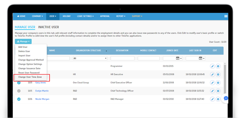This screenshot has height=118, width=240.
Task: Switch to Manage User tab
Action: tap(25, 27)
